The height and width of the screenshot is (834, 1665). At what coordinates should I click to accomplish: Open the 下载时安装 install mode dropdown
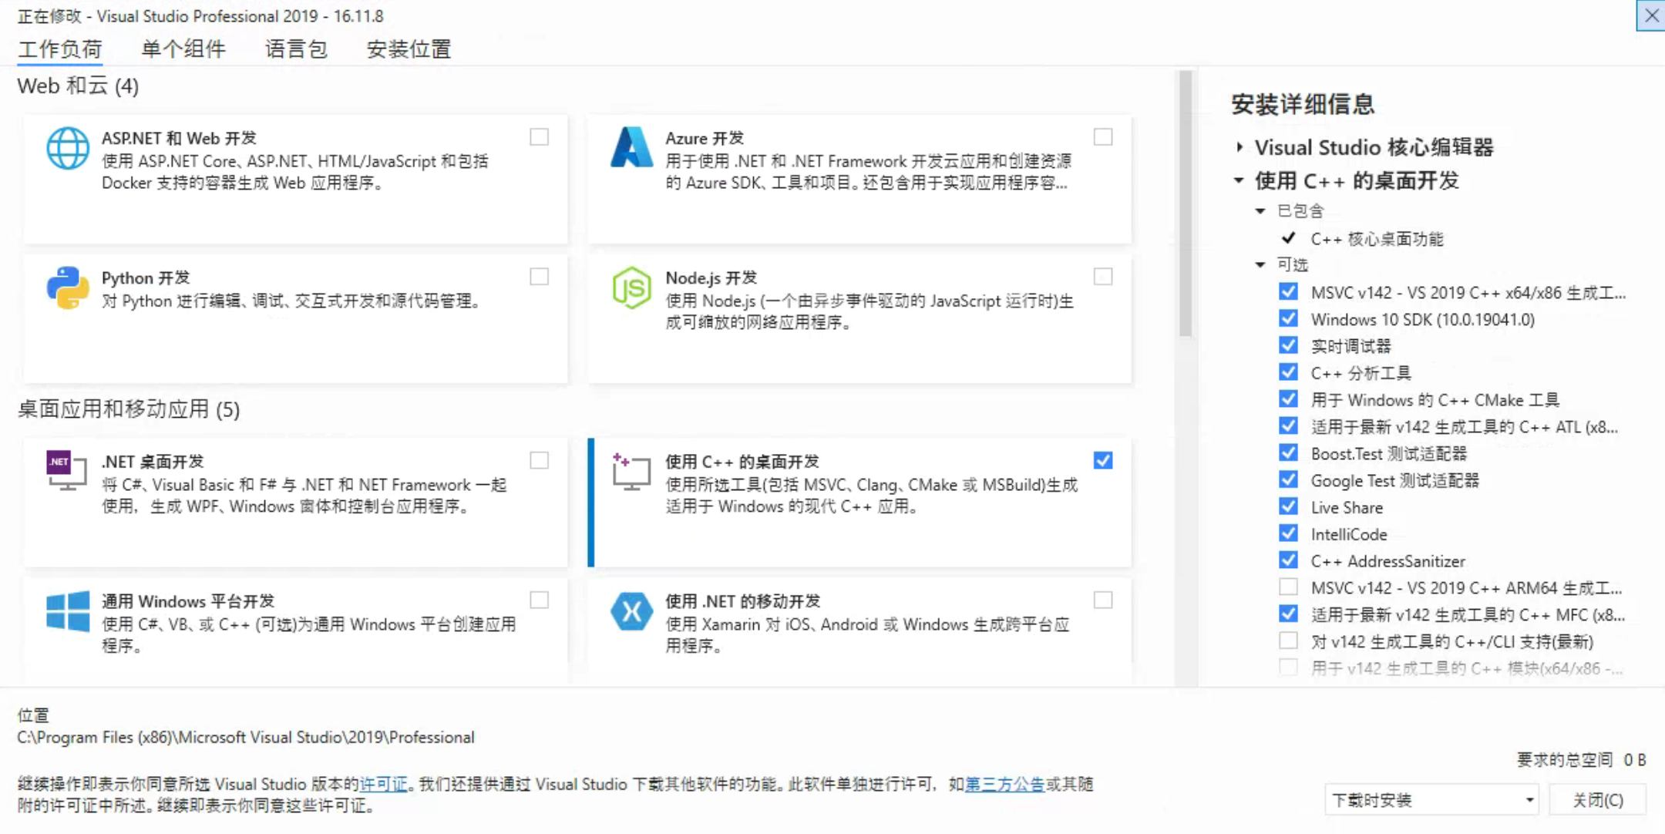tap(1431, 800)
